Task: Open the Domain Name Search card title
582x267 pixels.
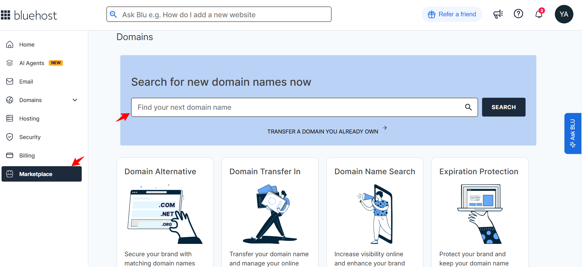Action: [x=375, y=171]
